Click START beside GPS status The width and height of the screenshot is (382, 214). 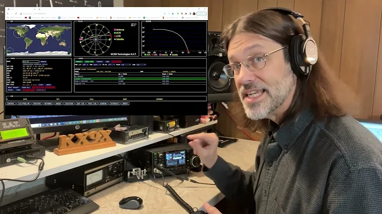click(x=41, y=85)
